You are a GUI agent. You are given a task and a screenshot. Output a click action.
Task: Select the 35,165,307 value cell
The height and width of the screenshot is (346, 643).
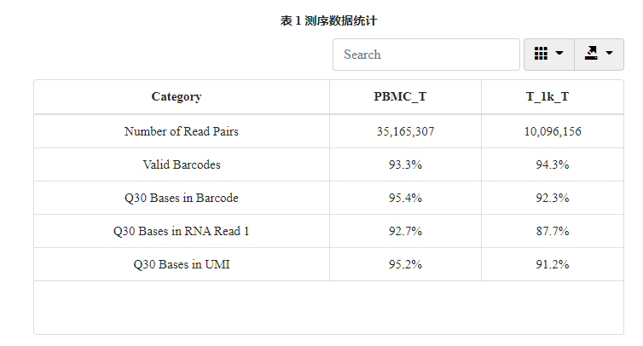[x=405, y=131]
